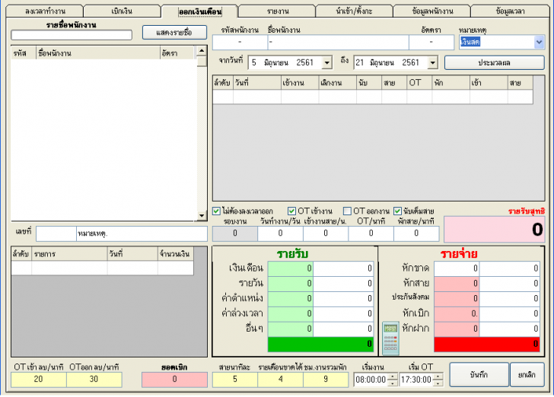554x397 pixels.
Task: Click the ค่าตำแหน่ง green amount field
Action: point(291,299)
